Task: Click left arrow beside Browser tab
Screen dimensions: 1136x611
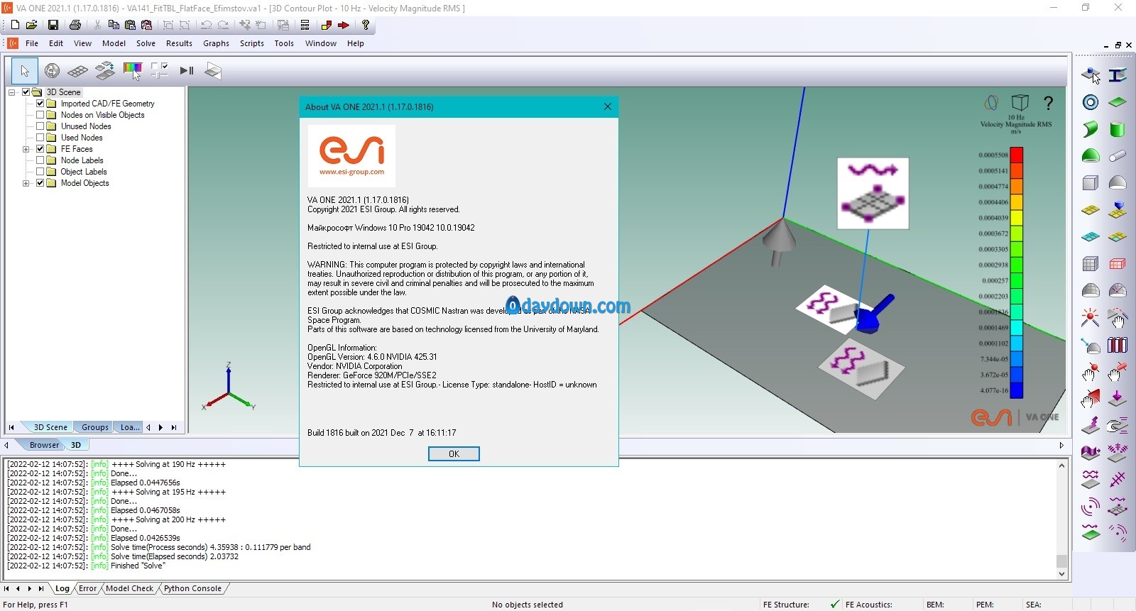Action: pyautogui.click(x=6, y=446)
